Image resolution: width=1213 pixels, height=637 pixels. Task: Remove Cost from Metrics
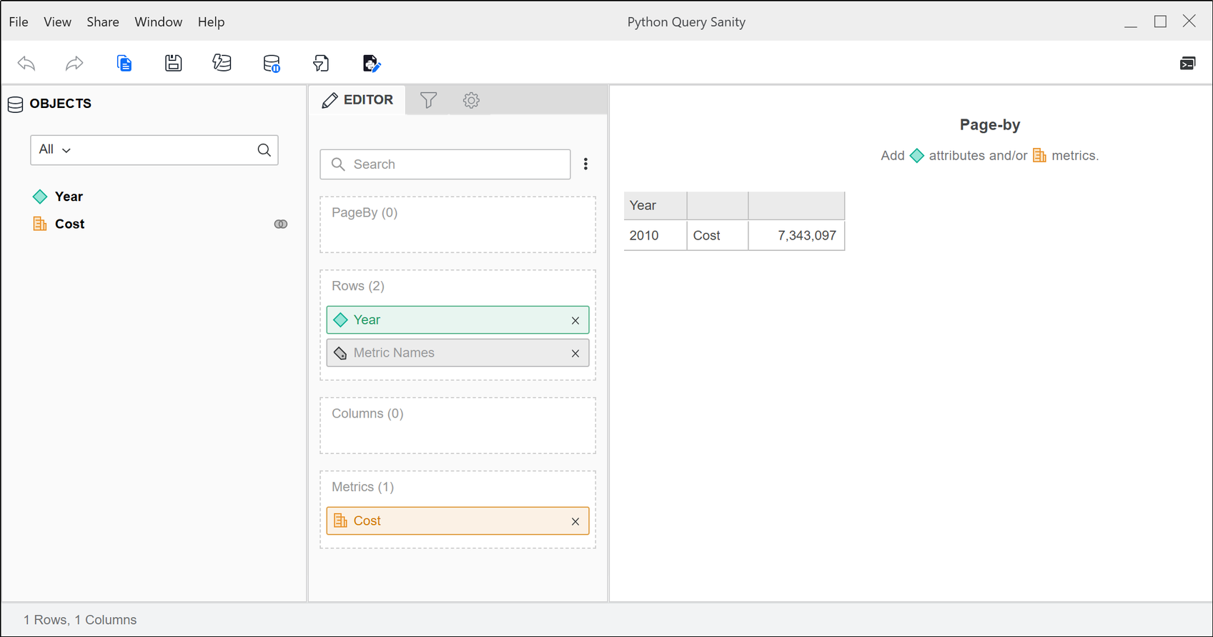click(x=575, y=522)
